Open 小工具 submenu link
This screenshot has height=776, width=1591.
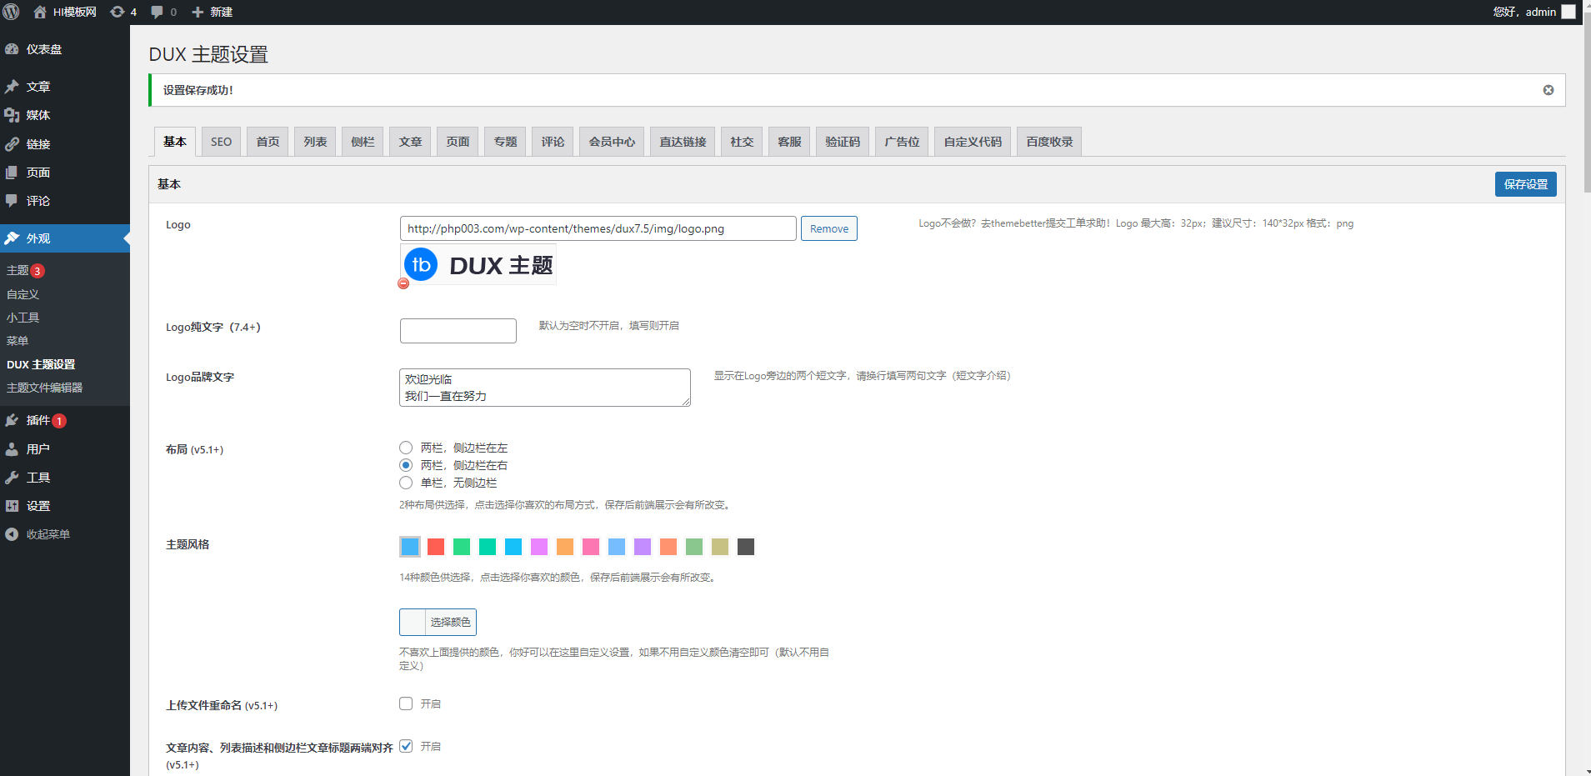23,318
